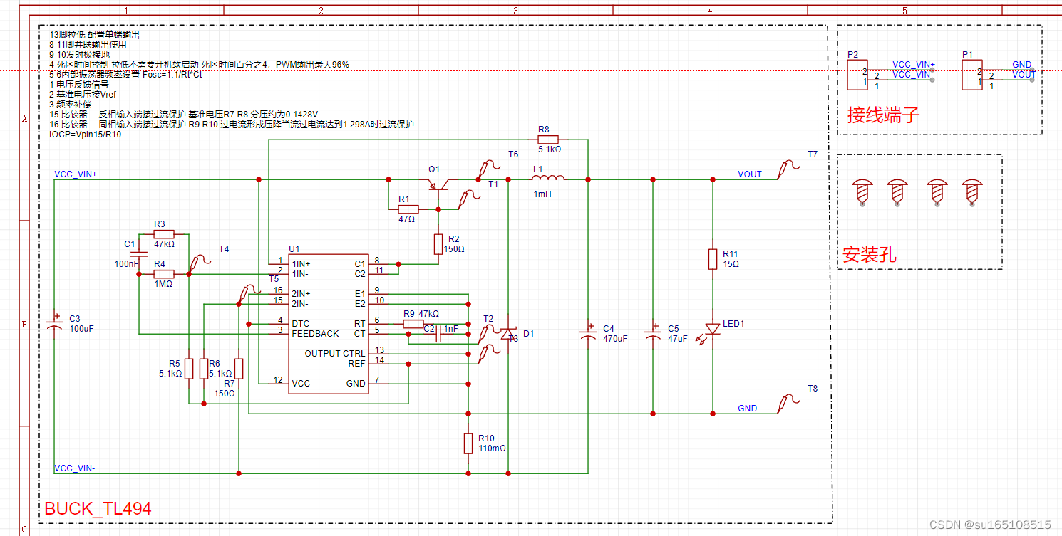Select the R10 current sense resistor
Image resolution: width=1062 pixels, height=536 pixels.
468,443
